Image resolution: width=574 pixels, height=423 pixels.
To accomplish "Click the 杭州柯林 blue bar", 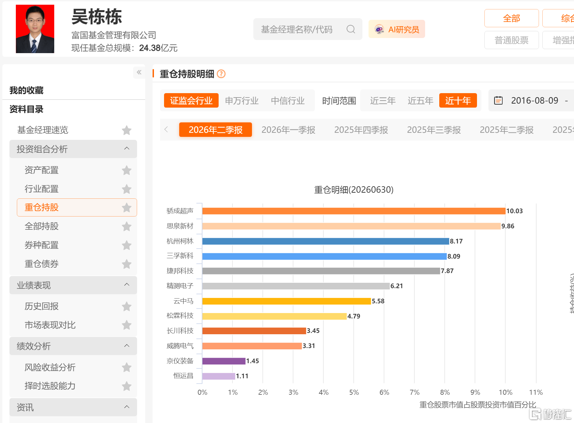I will click(326, 241).
